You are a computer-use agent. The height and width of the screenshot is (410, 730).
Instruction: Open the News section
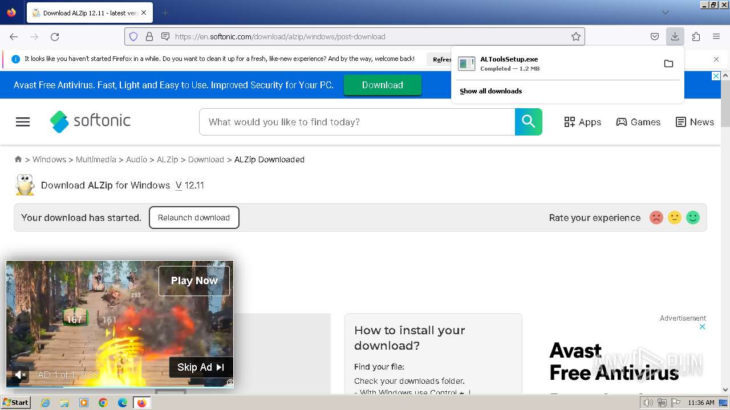tap(695, 122)
